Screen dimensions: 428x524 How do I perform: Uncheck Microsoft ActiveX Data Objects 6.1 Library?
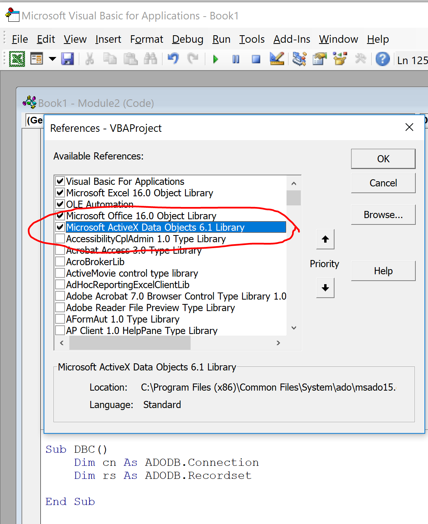(60, 227)
